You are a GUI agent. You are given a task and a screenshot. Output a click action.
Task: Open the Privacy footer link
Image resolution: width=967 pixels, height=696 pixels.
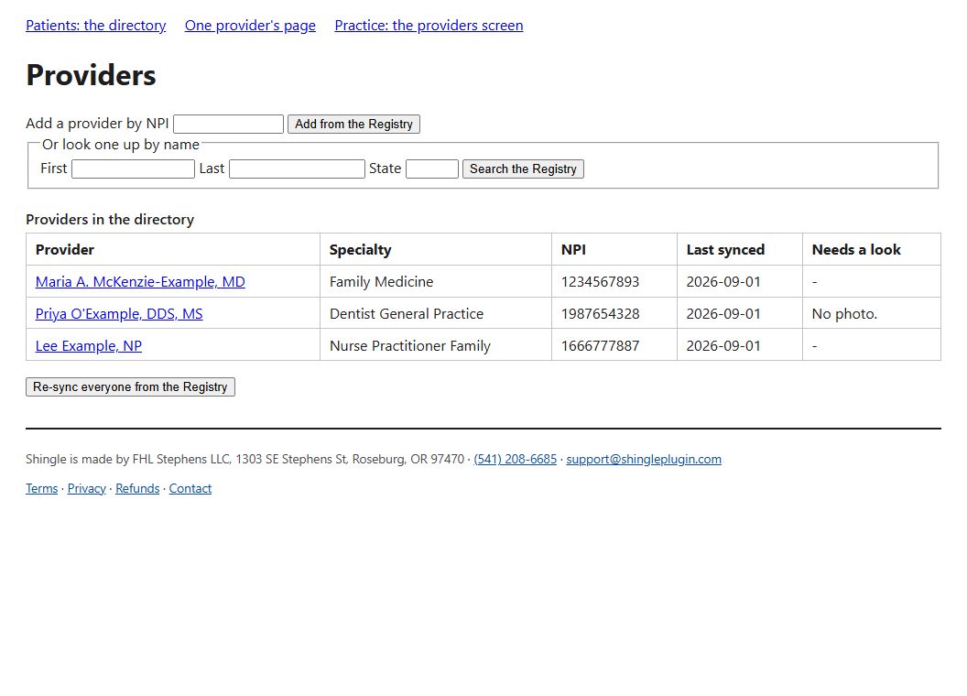coord(86,489)
